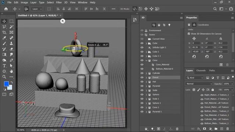Open the Layer auto-select dropdown
The image size is (235, 132).
click(x=37, y=9)
